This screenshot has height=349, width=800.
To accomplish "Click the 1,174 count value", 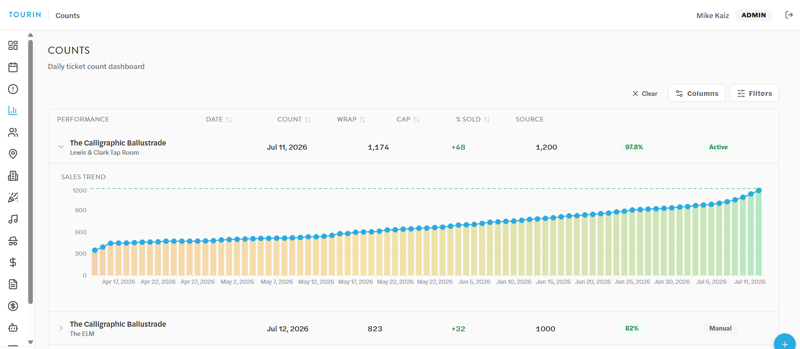I will tap(379, 147).
